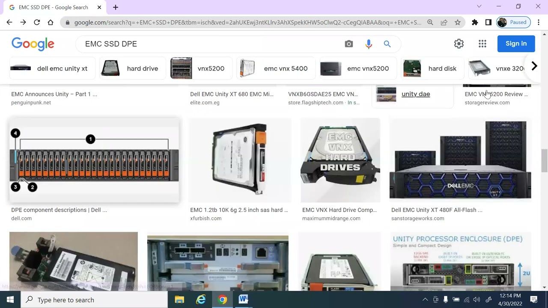Open the EMC 1.2tb SAS hard drive image
548x308 pixels.
[x=240, y=160]
